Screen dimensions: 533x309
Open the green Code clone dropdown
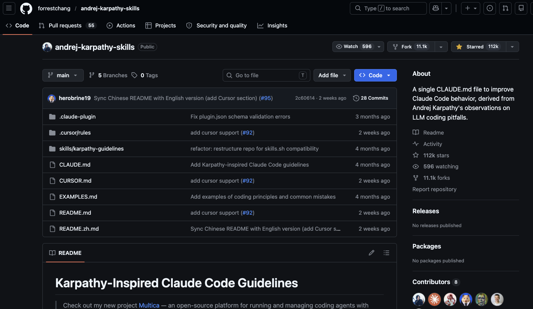[x=376, y=75]
